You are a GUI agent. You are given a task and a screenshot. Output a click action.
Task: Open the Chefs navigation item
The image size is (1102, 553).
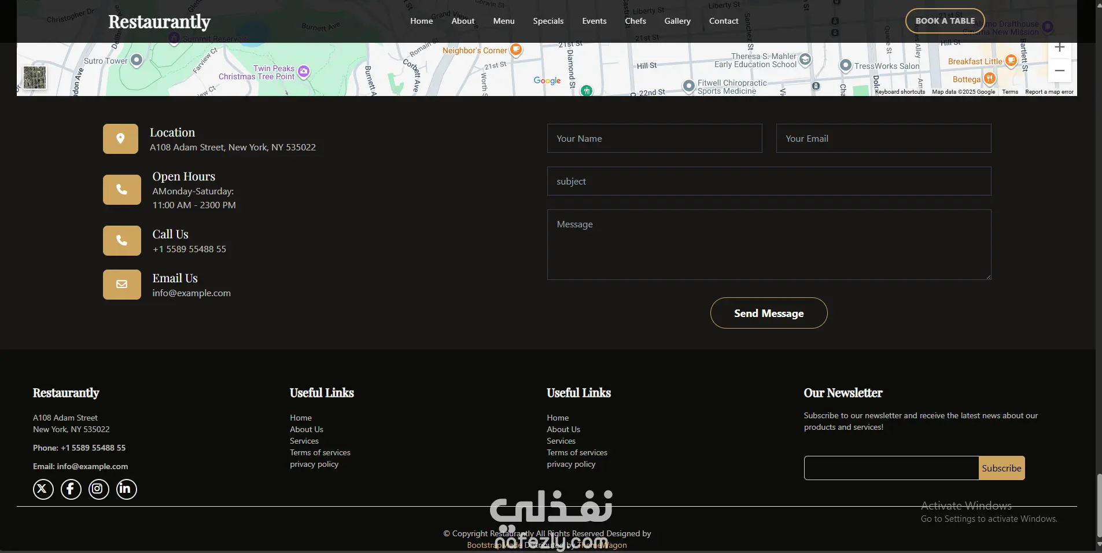coord(635,21)
